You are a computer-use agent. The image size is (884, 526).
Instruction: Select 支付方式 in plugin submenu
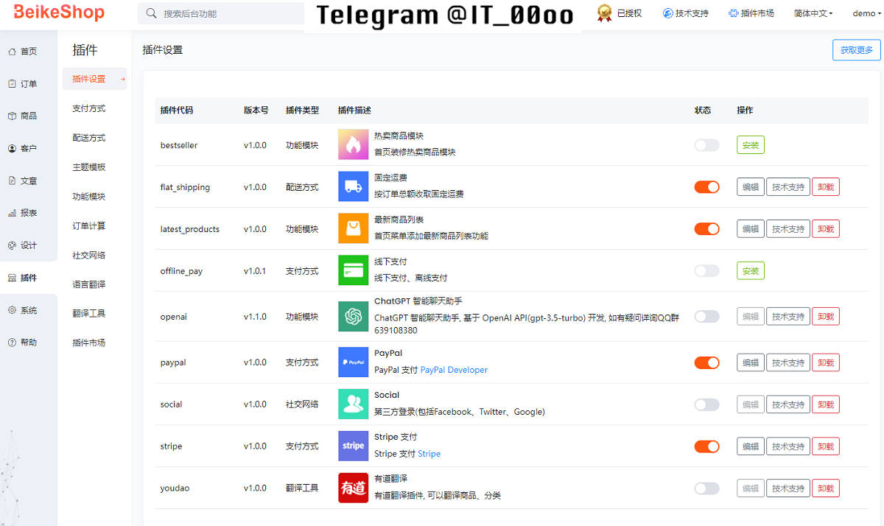coord(89,108)
